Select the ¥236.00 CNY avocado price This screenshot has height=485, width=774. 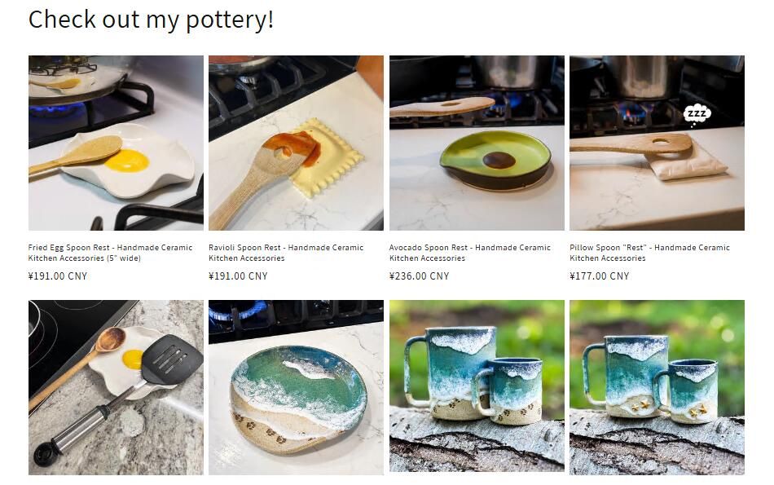pos(419,276)
